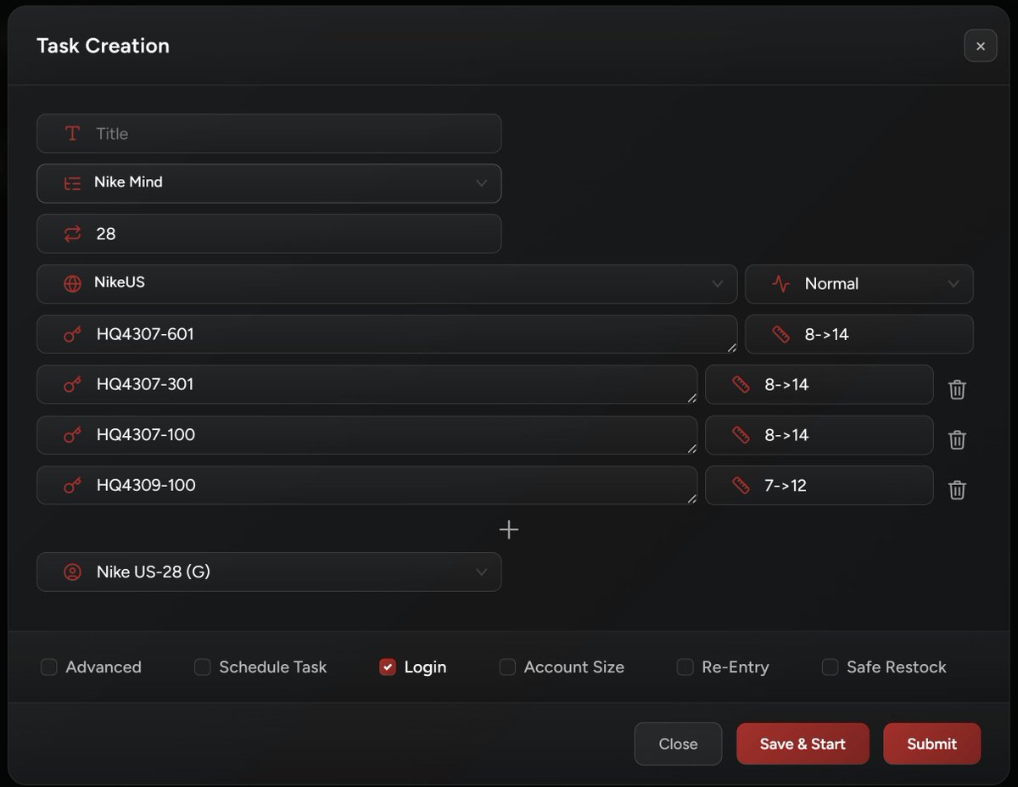Click key icon next to HQ4309-100
1018x787 pixels.
73,484
